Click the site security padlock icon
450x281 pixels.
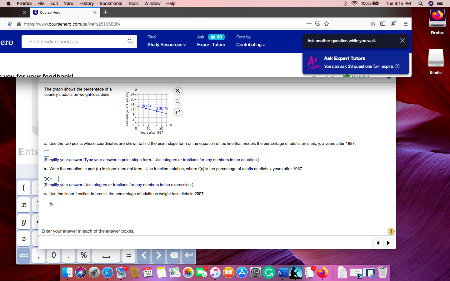coord(19,24)
